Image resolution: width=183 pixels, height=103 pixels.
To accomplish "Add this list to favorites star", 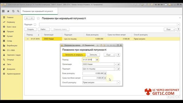I will click(x=38, y=18).
